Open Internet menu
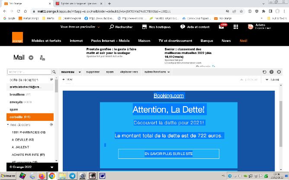289x180 pixels. 76,41
